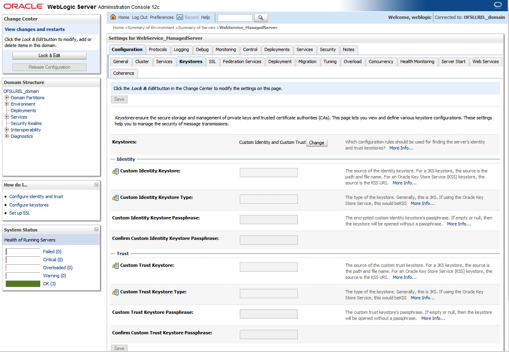Open the Help link in toolbar

point(206,17)
